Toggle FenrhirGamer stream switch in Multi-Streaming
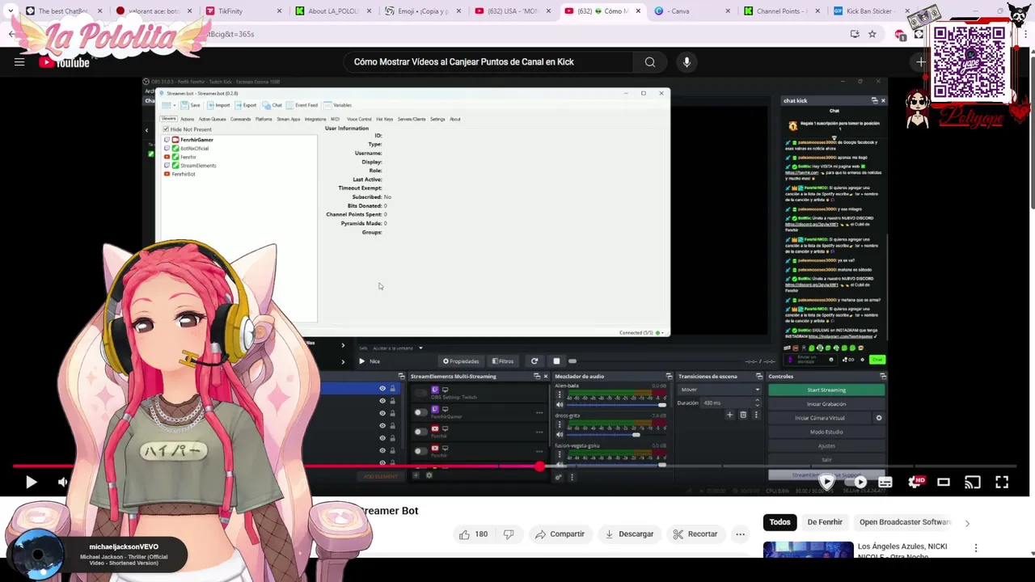 420,412
